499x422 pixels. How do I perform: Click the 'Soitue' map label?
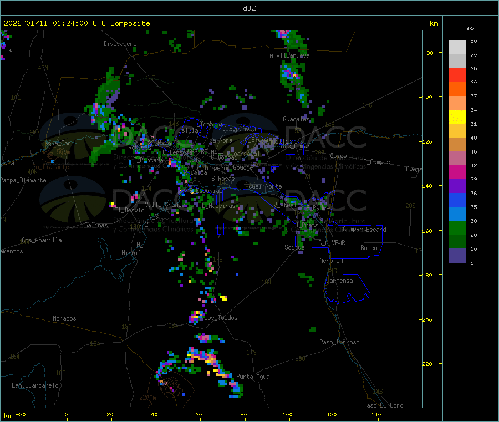294,247
